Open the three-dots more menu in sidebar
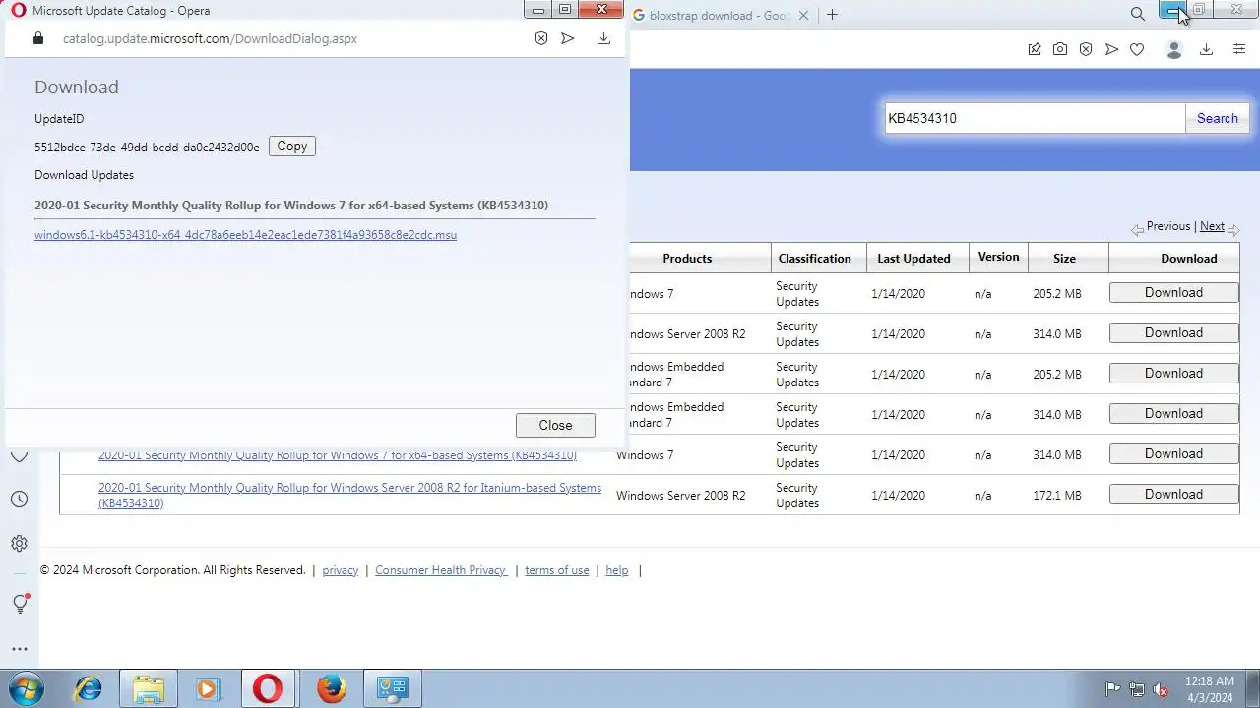The image size is (1260, 708). (x=19, y=649)
